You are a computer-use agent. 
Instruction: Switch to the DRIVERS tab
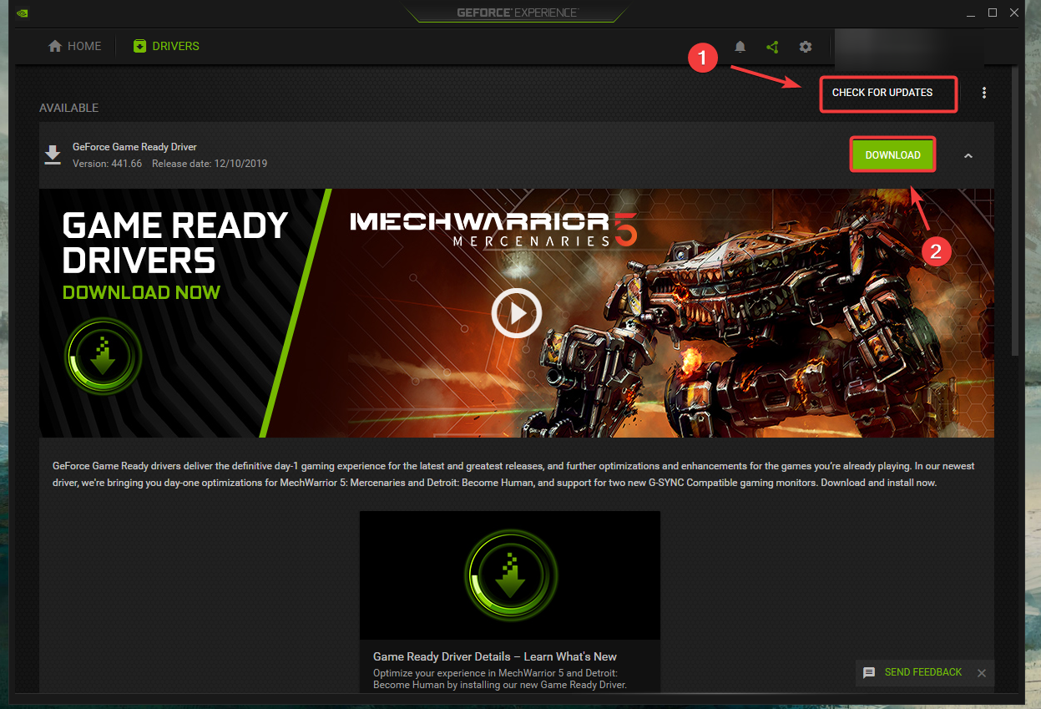(166, 46)
